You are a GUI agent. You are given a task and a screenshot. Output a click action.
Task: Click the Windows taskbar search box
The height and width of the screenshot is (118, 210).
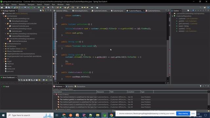tap(30, 115)
